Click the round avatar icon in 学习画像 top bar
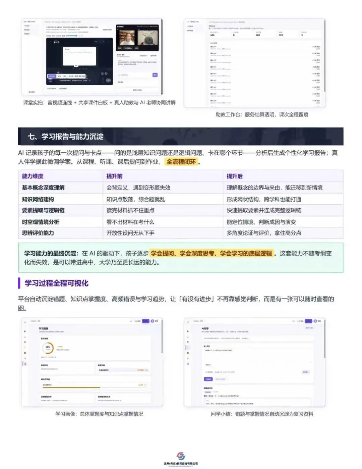 pyautogui.click(x=152, y=321)
